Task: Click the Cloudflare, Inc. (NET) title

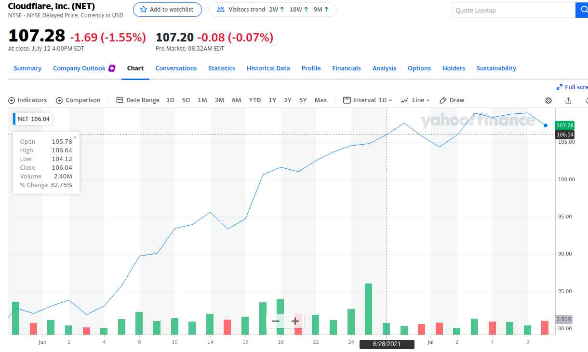Action: [52, 6]
